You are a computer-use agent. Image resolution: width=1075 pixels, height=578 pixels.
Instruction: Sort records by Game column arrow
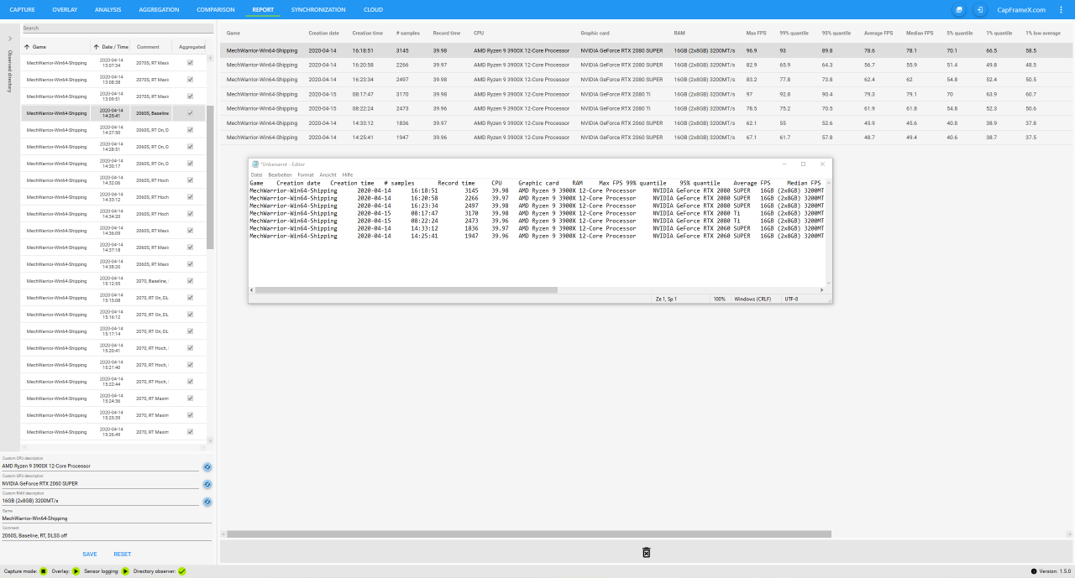tap(27, 47)
